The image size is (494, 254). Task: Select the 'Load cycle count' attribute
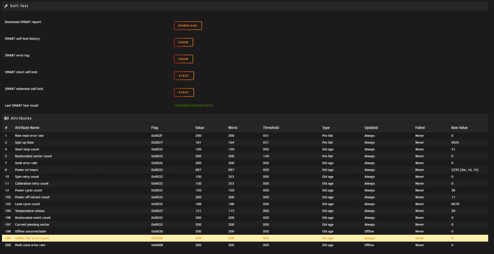[x=245, y=204]
